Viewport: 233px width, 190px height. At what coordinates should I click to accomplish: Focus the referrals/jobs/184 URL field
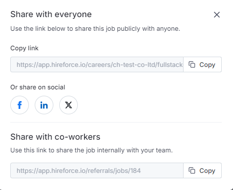click(x=97, y=170)
